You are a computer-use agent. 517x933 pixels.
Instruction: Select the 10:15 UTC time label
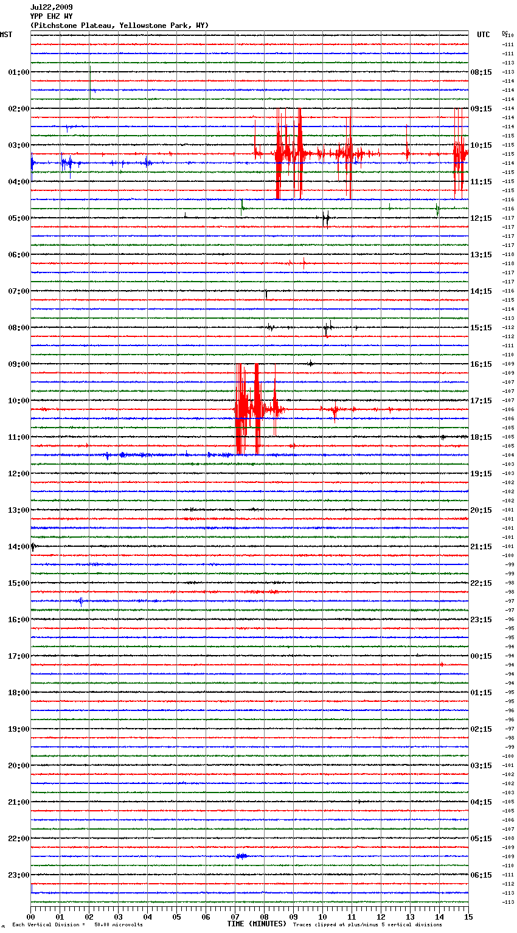pyautogui.click(x=481, y=145)
